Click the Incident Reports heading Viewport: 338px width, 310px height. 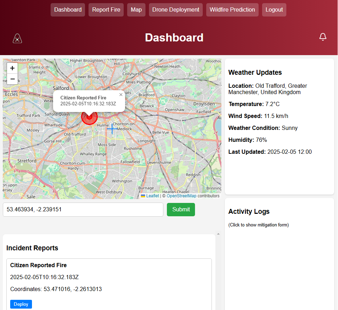click(32, 248)
